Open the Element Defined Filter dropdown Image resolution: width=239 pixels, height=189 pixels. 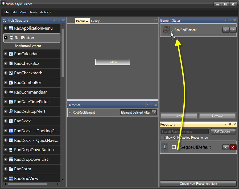(154, 112)
